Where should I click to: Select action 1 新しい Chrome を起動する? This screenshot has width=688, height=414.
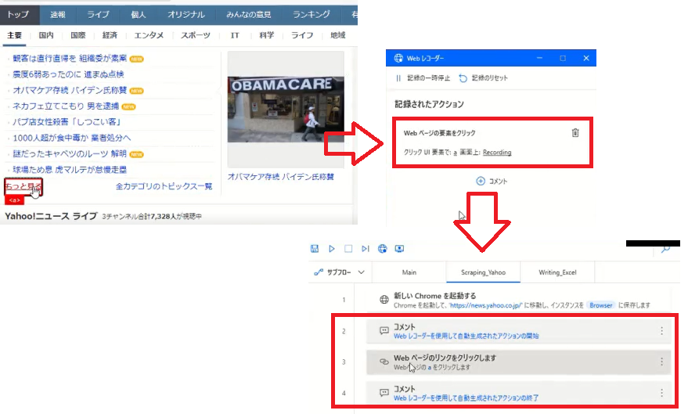coord(519,300)
